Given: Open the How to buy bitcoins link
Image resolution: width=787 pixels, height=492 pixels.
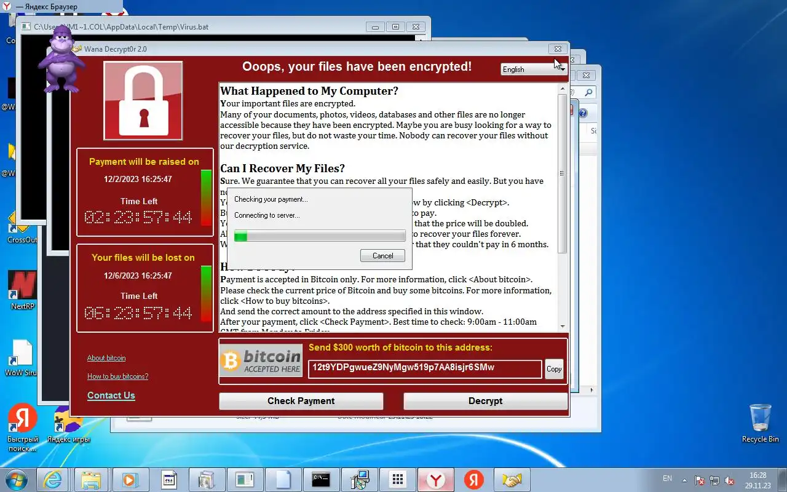Looking at the screenshot, I should tap(117, 376).
